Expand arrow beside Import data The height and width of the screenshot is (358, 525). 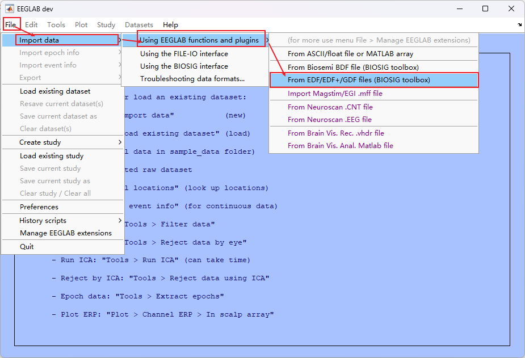[120, 40]
